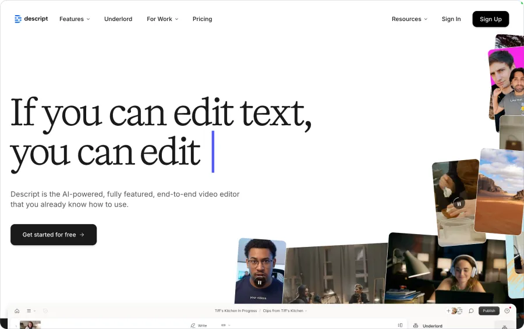Viewport: 524px width, 329px height.
Task: Click the podcast studio video thumbnail
Action: pyautogui.click(x=335, y=274)
